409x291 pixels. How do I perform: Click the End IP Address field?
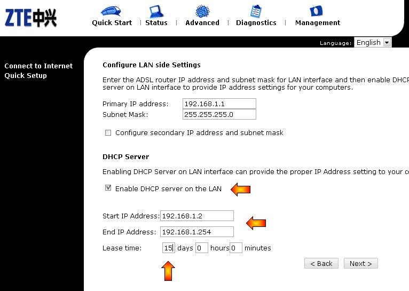(196, 232)
